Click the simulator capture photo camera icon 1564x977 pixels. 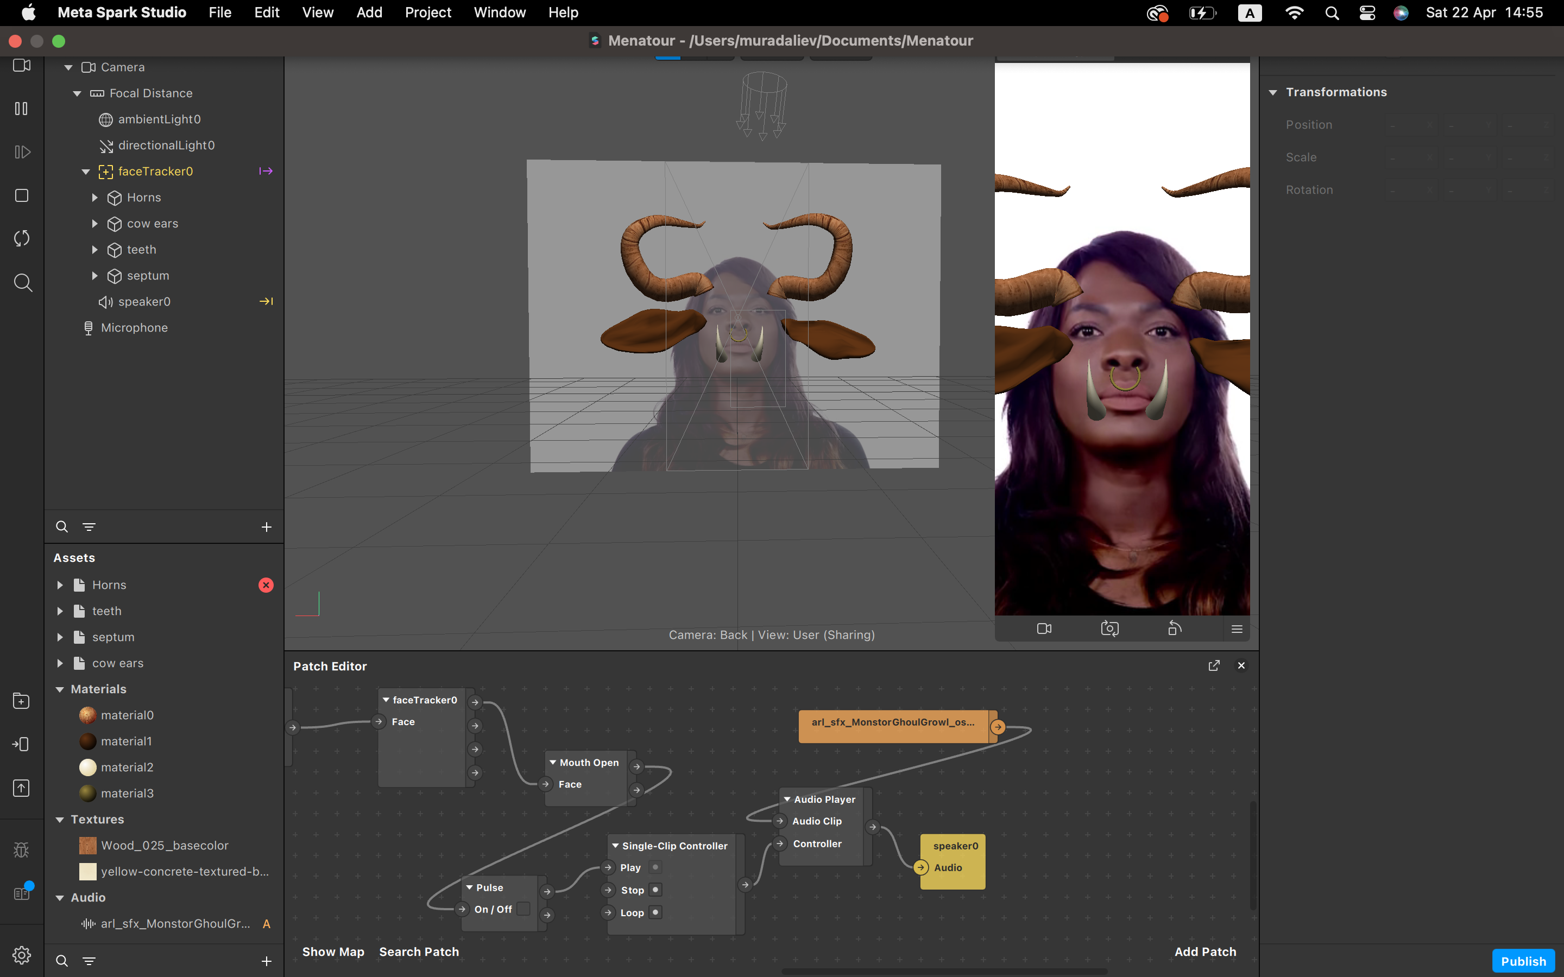[1109, 629]
